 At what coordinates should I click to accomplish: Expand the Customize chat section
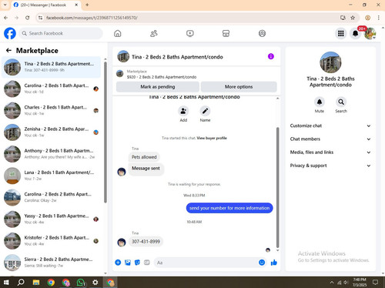(330, 126)
